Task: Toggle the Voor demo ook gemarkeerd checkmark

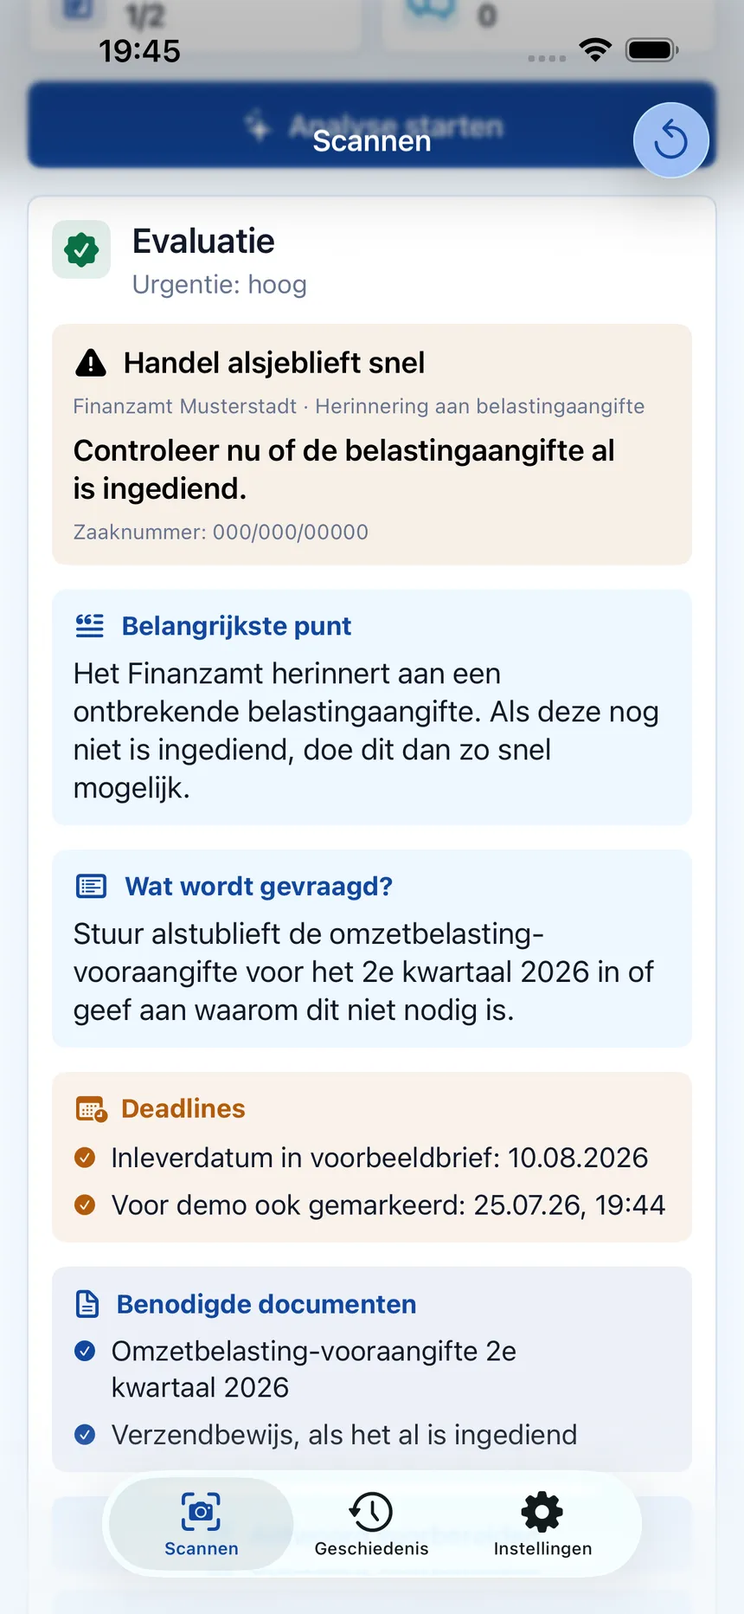Action: pyautogui.click(x=85, y=1205)
